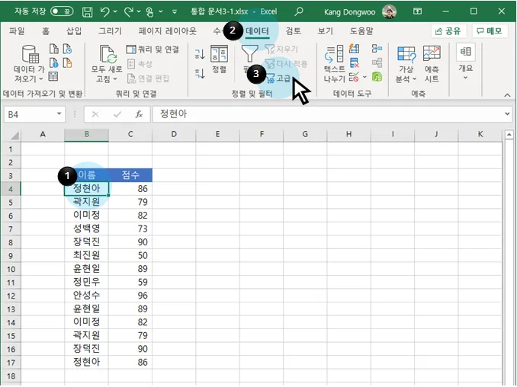This screenshot has width=517, height=387.
Task: Select row 10 header
Action: coord(11,269)
